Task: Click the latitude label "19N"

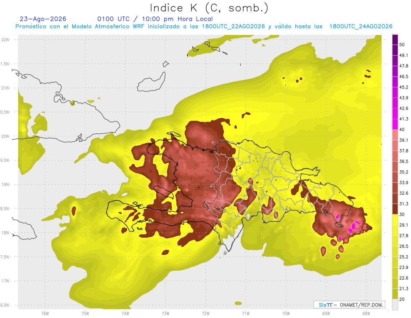Action: pos(5,185)
